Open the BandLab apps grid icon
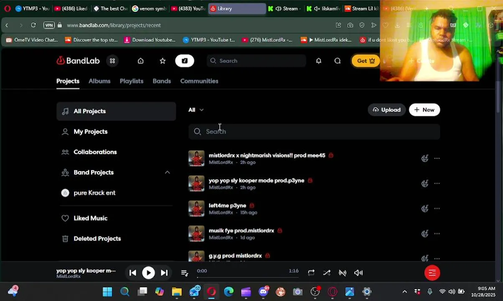Viewport: 503px width, 301px height. coord(112,61)
